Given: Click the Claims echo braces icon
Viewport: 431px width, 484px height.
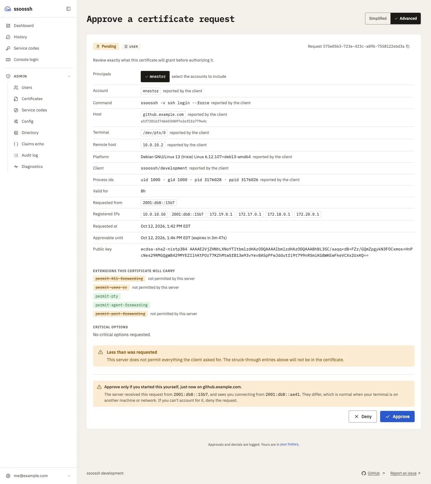Looking at the screenshot, I should pos(16,144).
